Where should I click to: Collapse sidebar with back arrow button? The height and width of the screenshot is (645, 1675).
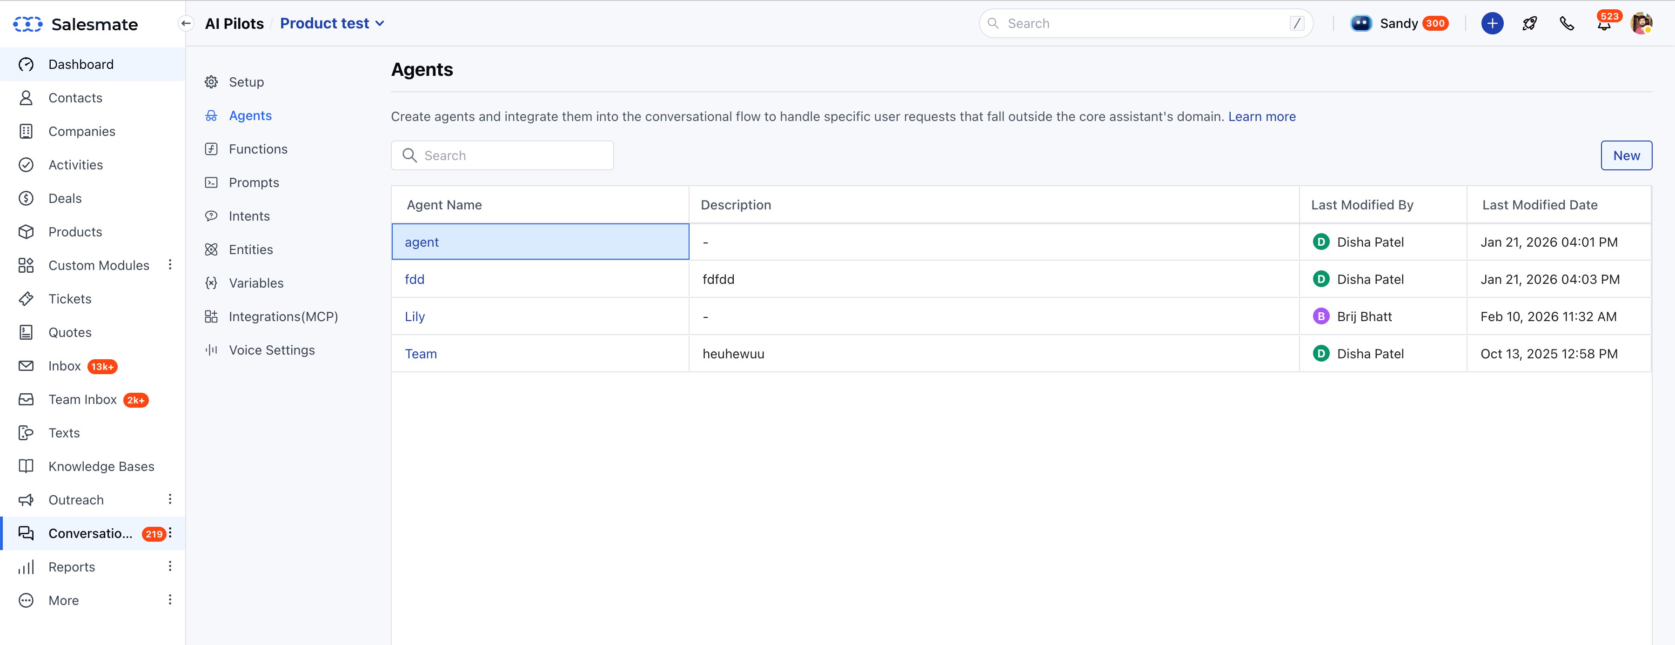186,23
